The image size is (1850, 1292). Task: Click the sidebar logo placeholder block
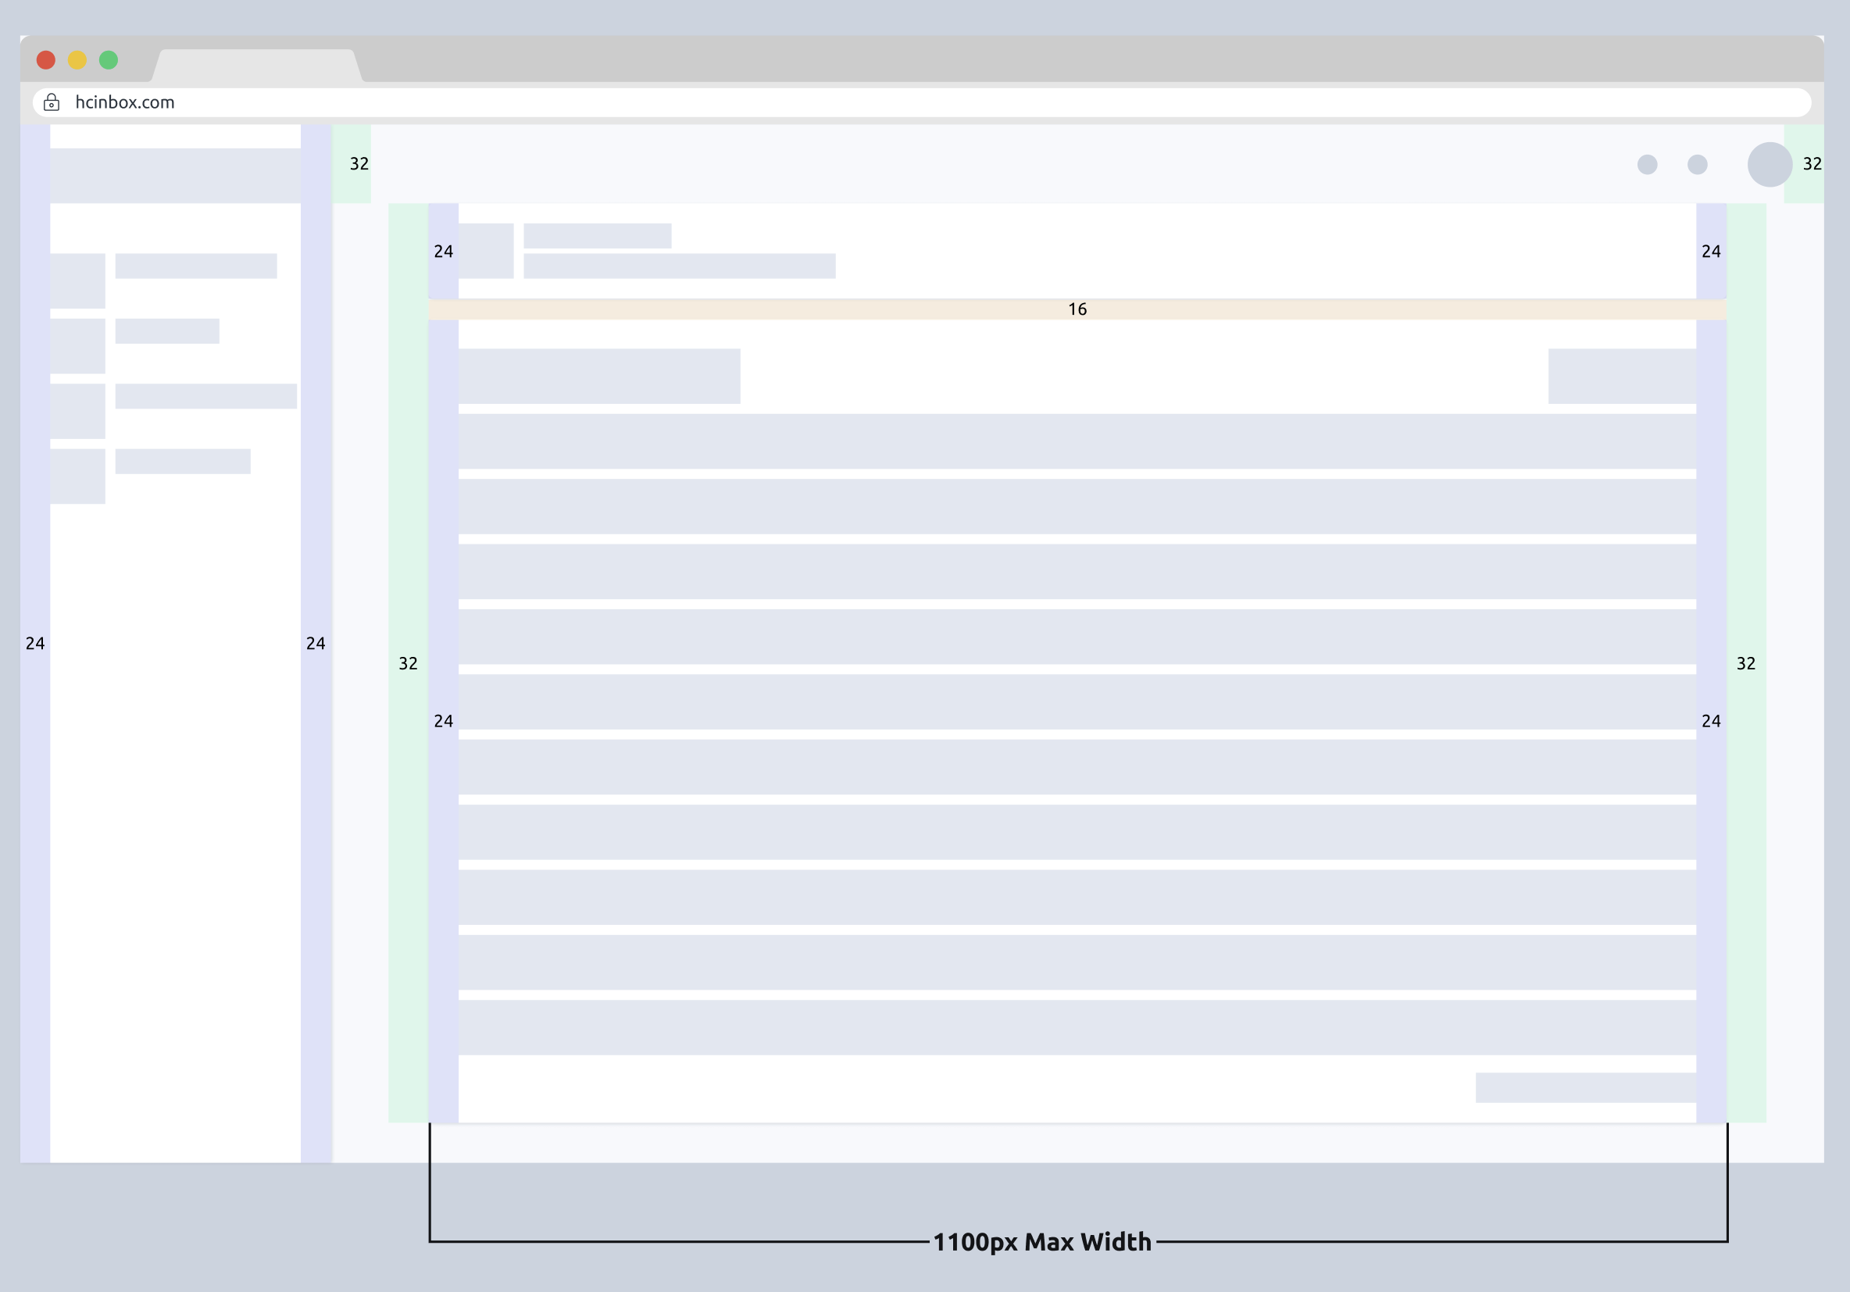(175, 175)
